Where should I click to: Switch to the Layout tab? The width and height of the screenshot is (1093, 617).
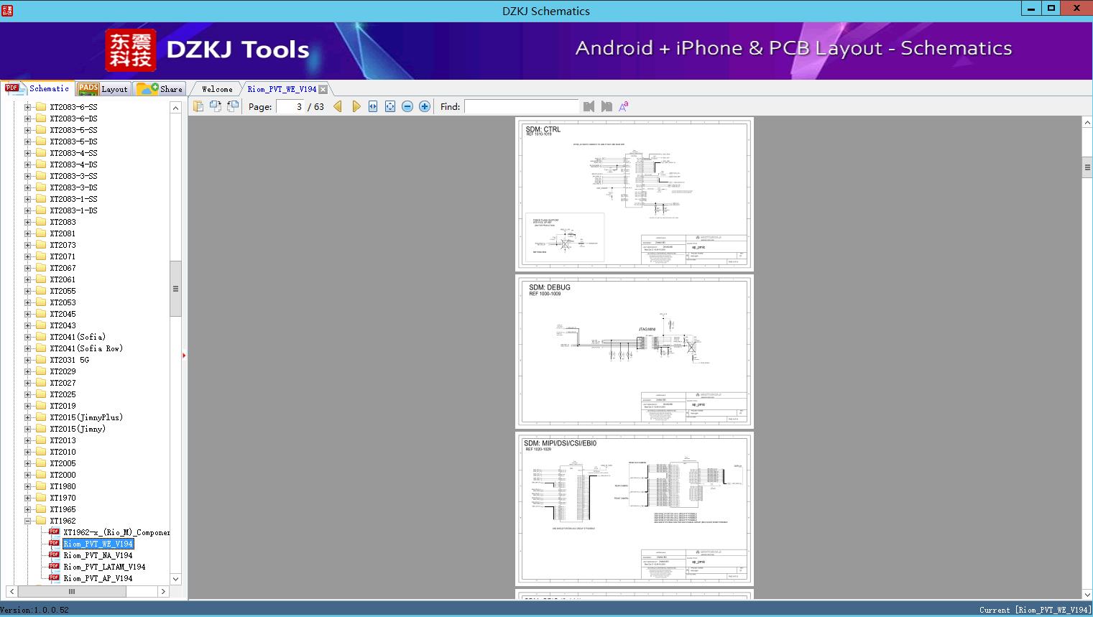[x=103, y=89]
